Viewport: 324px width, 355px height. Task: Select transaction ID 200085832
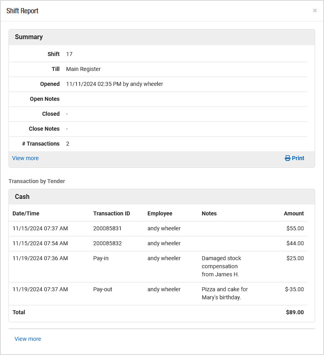coord(107,243)
